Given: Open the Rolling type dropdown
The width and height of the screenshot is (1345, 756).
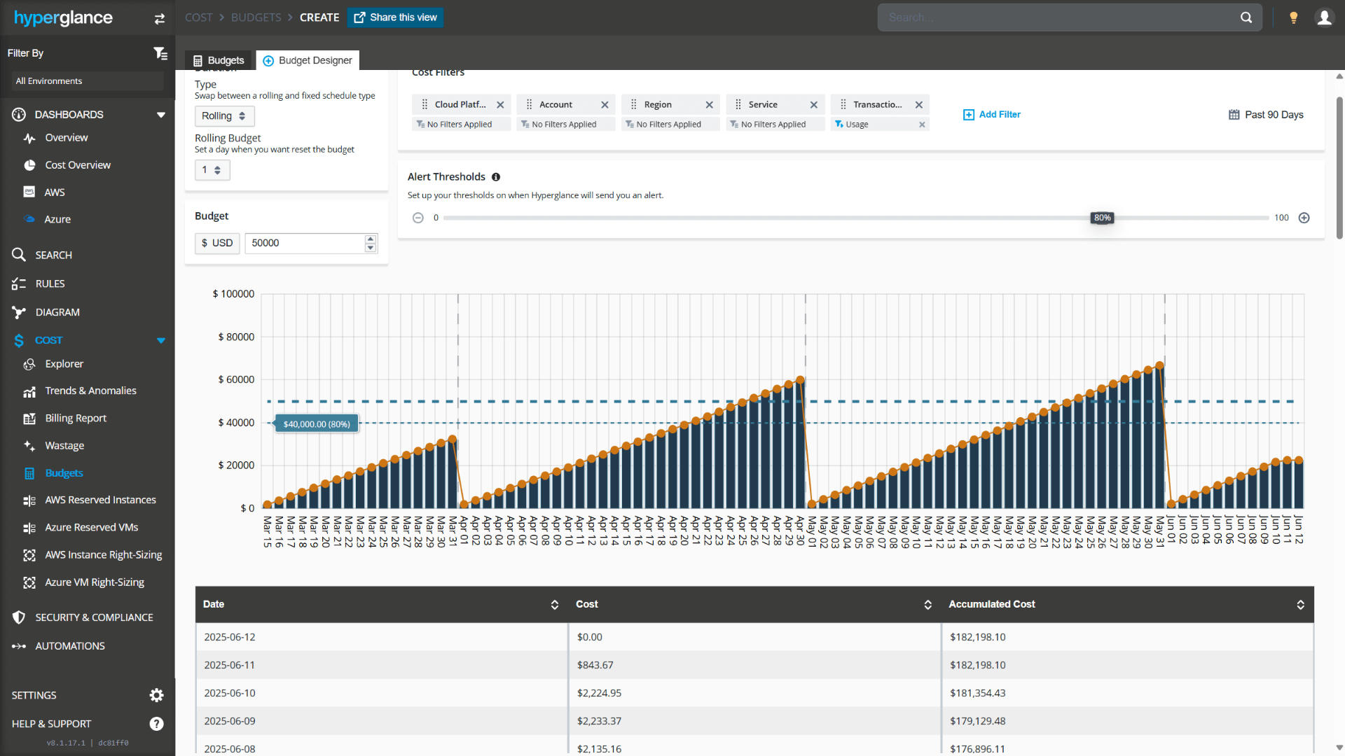Looking at the screenshot, I should [224, 116].
